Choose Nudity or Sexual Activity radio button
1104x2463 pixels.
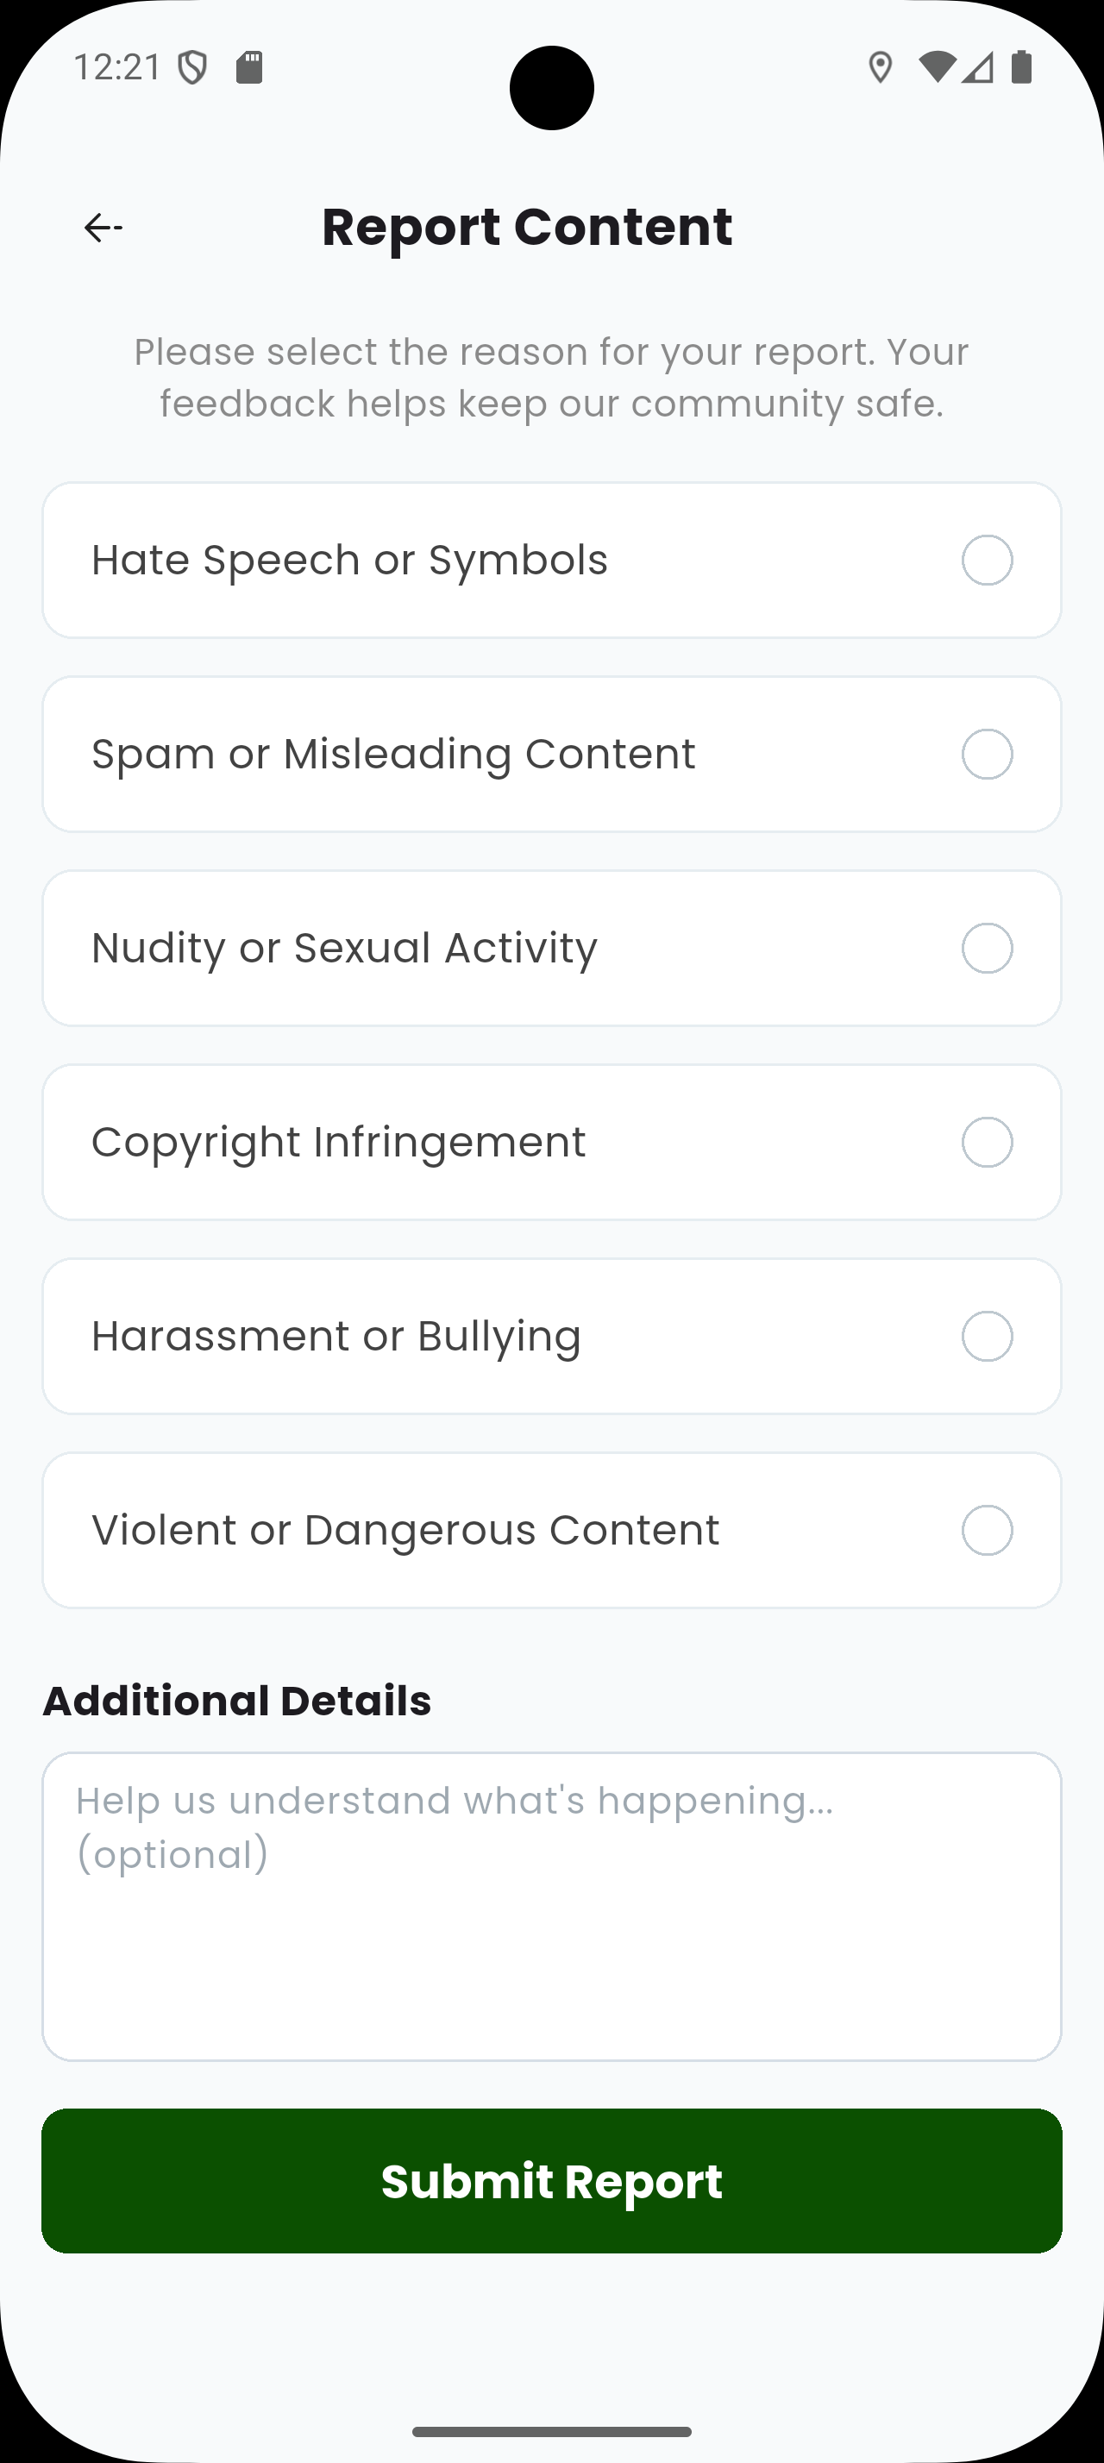point(987,949)
